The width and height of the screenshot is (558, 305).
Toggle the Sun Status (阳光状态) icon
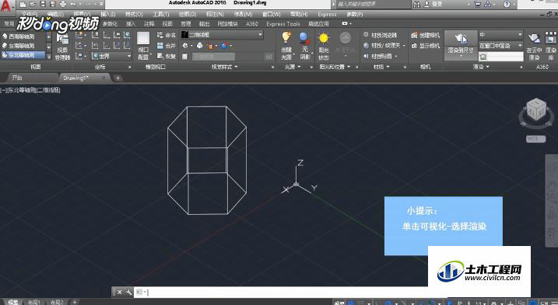click(324, 38)
